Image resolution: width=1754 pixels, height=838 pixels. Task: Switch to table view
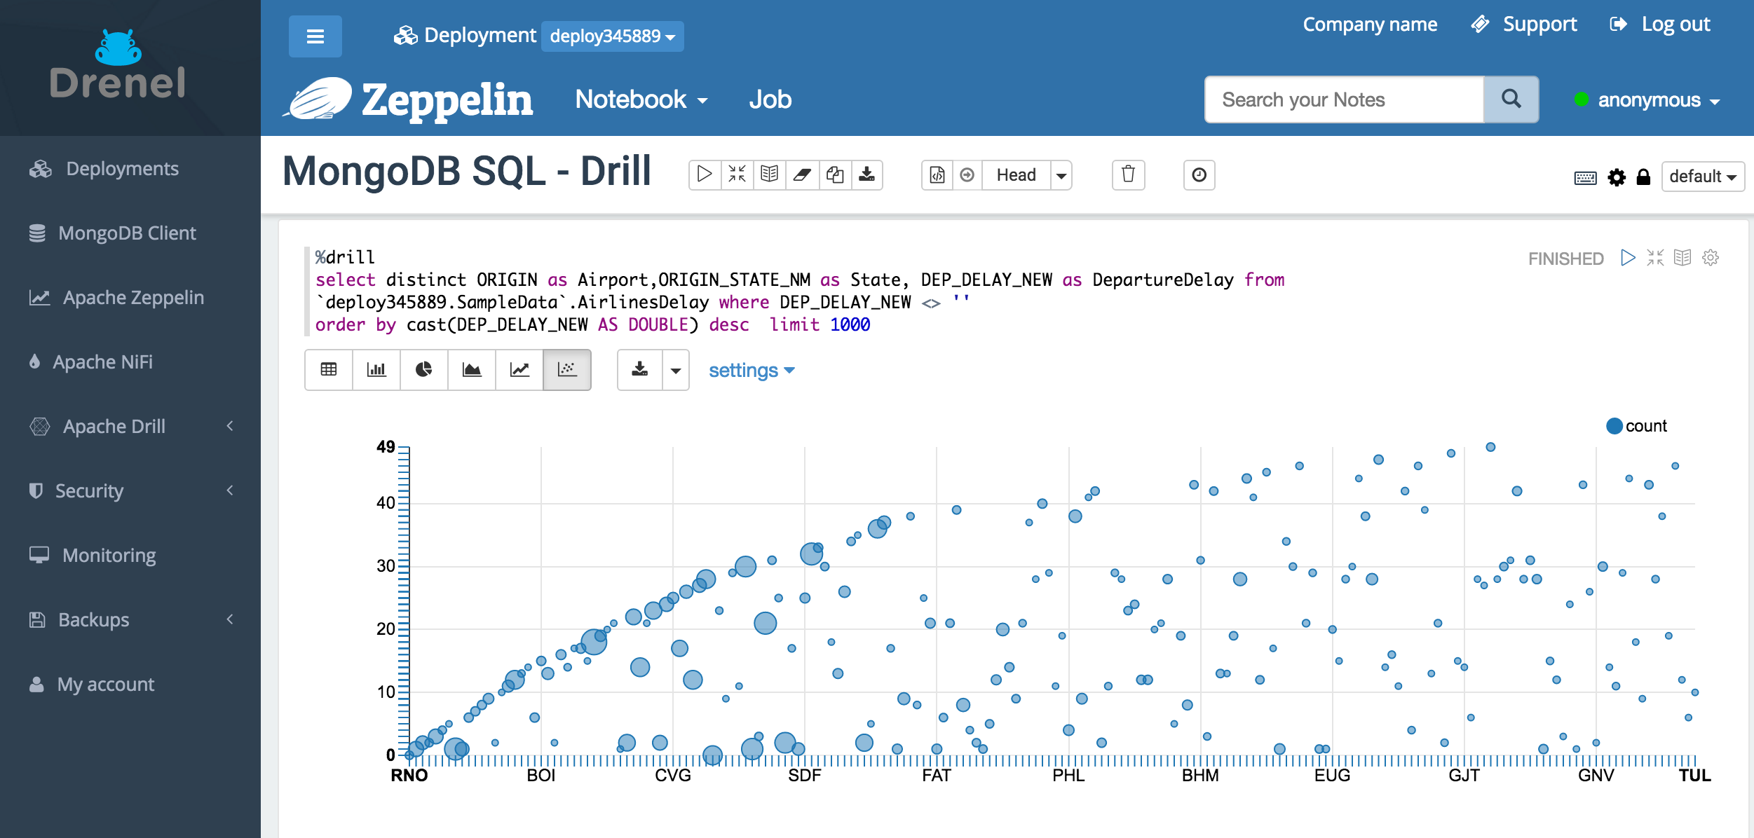pyautogui.click(x=329, y=369)
